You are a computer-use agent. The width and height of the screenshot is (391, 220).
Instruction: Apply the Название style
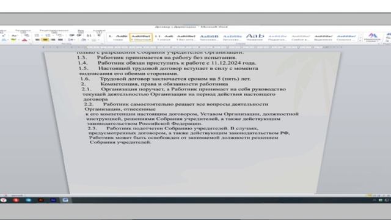coord(255,37)
